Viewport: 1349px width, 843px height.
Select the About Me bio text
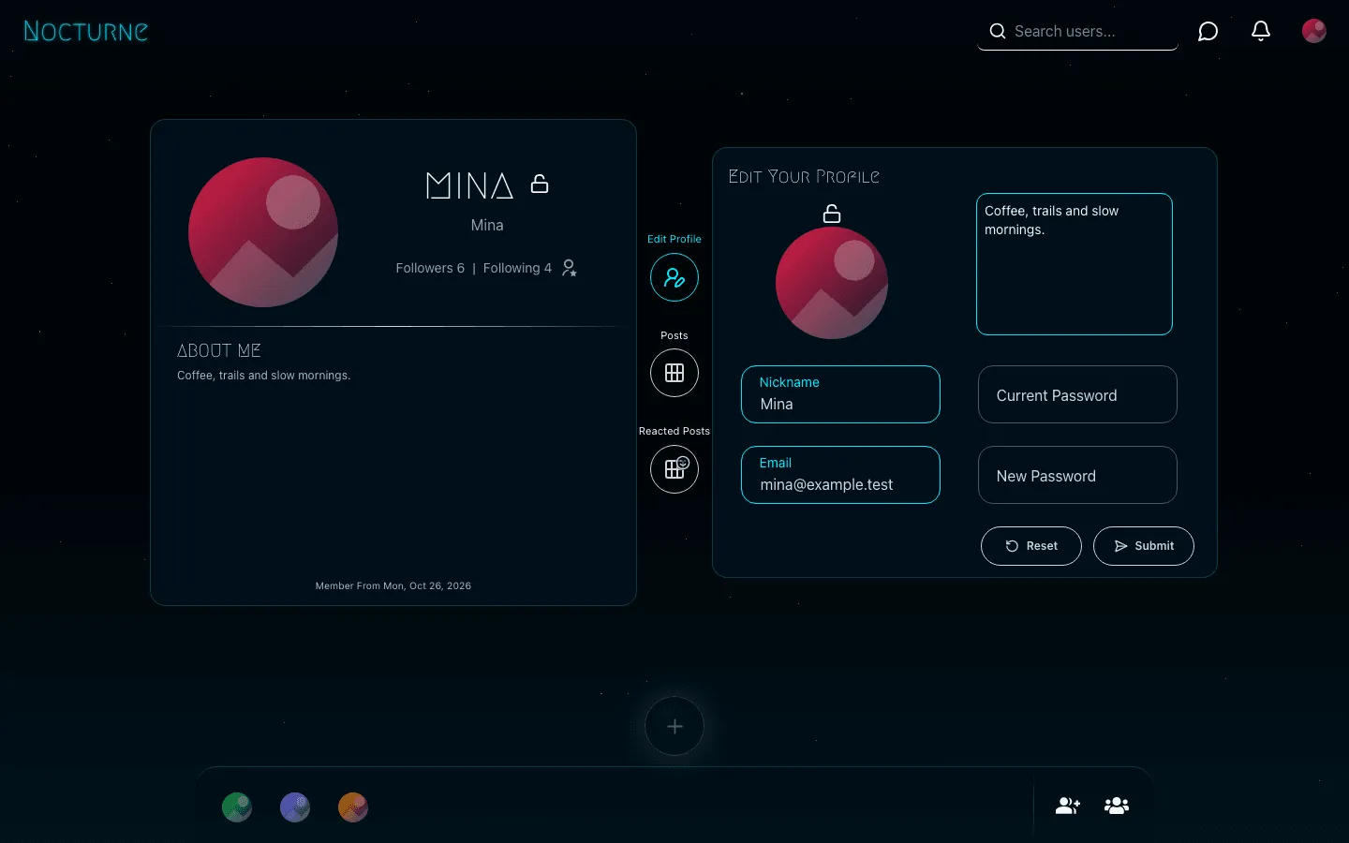pyautogui.click(x=264, y=376)
